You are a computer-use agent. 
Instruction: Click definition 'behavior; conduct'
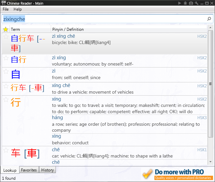coord(70,143)
